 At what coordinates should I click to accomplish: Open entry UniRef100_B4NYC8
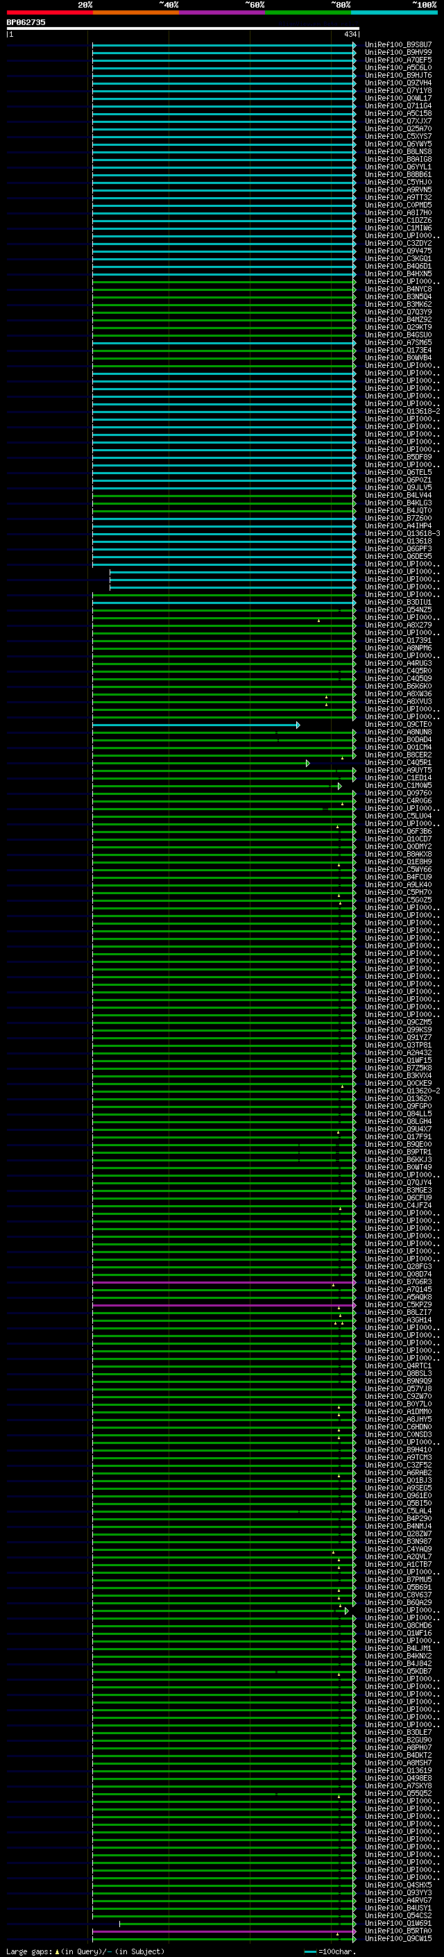point(398,289)
